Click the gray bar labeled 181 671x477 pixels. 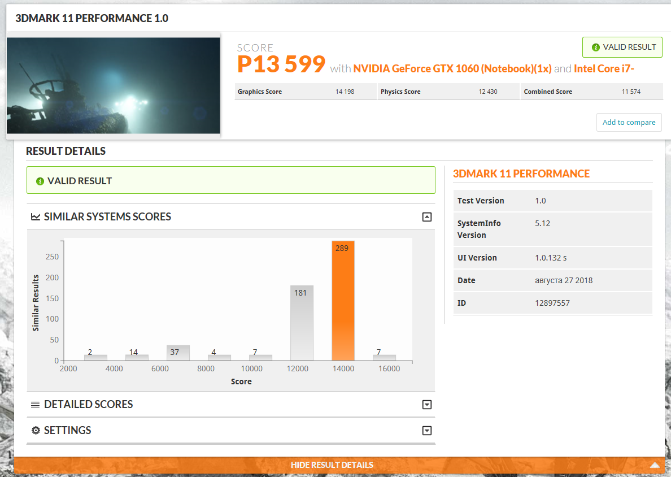pyautogui.click(x=302, y=323)
